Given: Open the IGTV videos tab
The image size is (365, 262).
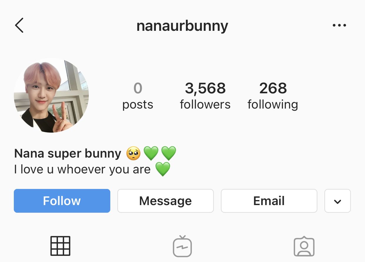Looking at the screenshot, I should [182, 246].
